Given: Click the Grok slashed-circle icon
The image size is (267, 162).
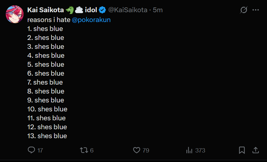Looking at the screenshot, I should [244, 10].
